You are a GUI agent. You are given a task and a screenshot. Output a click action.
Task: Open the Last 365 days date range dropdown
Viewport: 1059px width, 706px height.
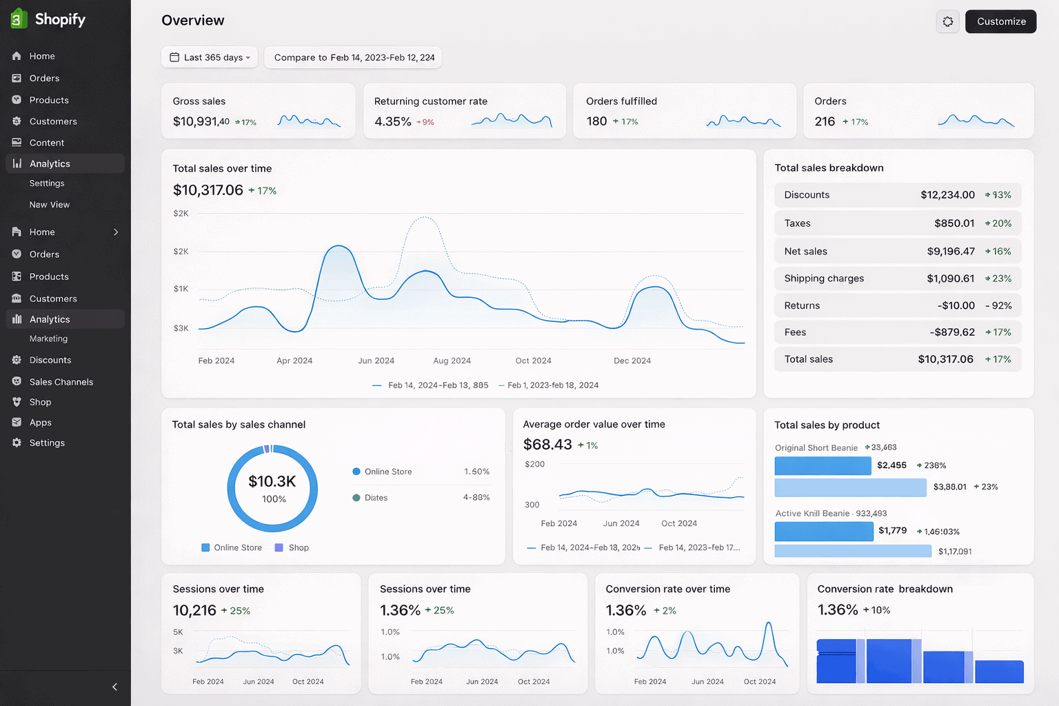click(209, 57)
